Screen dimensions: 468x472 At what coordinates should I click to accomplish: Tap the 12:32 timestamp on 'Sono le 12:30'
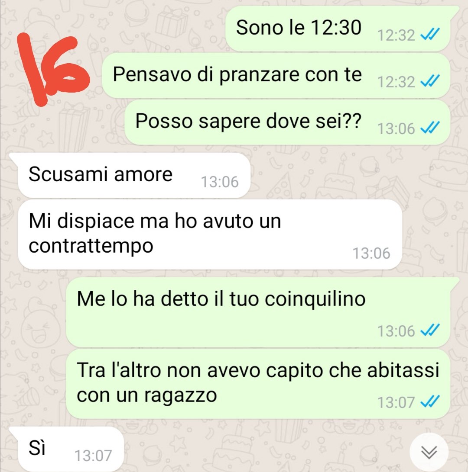[396, 35]
